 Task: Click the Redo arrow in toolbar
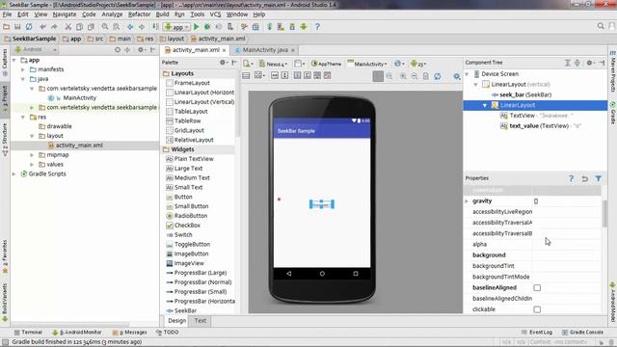(x=54, y=27)
